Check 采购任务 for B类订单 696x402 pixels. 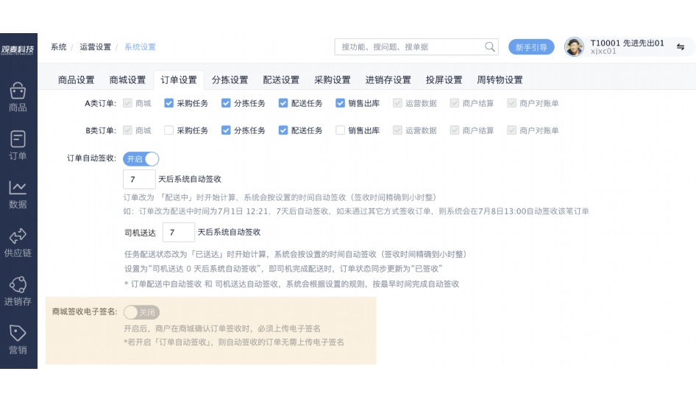pyautogui.click(x=169, y=131)
